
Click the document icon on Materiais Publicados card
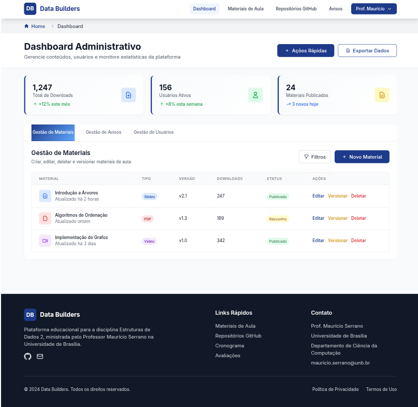pos(382,95)
